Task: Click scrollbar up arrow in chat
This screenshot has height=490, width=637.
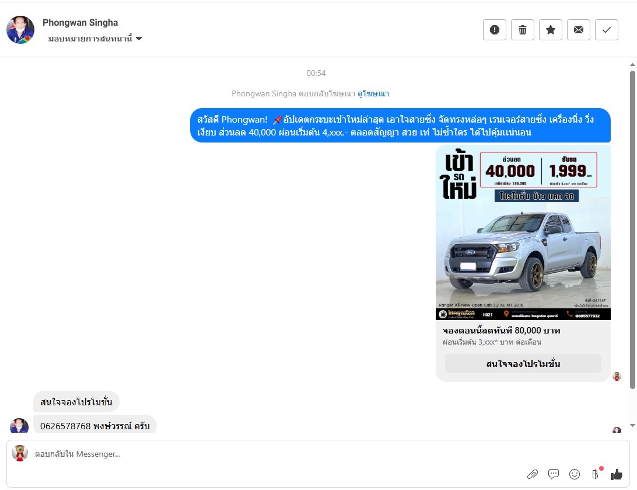Action: 632,65
